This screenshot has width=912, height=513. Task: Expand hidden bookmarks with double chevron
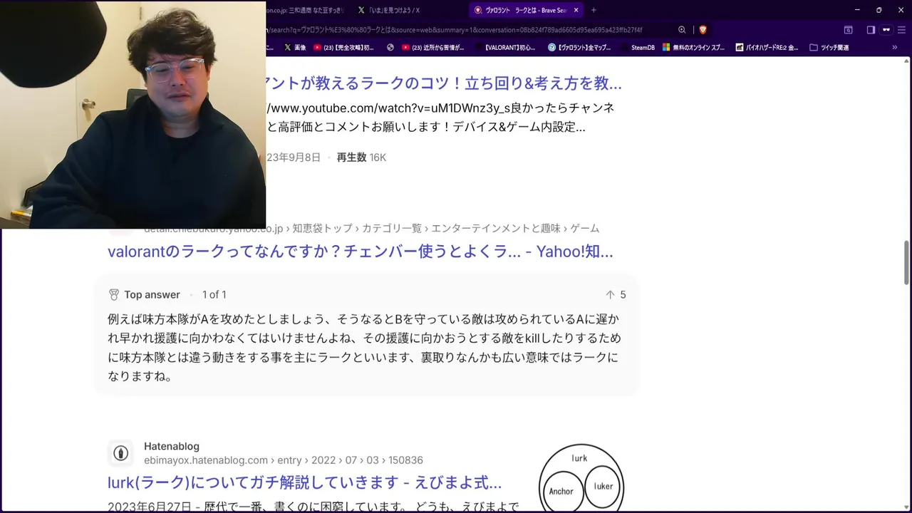[894, 48]
